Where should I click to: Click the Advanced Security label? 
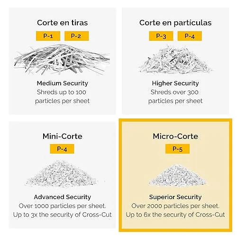pyautogui.click(x=63, y=197)
